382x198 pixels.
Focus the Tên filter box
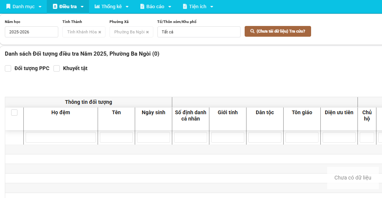(117, 138)
